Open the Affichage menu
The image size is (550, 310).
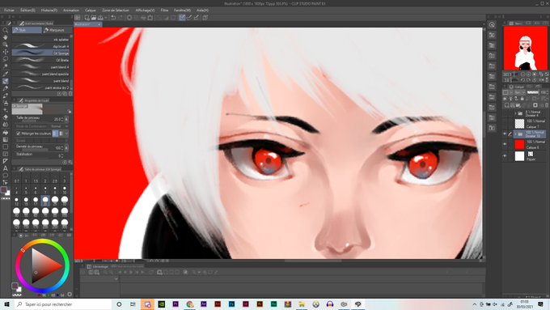[x=145, y=11]
